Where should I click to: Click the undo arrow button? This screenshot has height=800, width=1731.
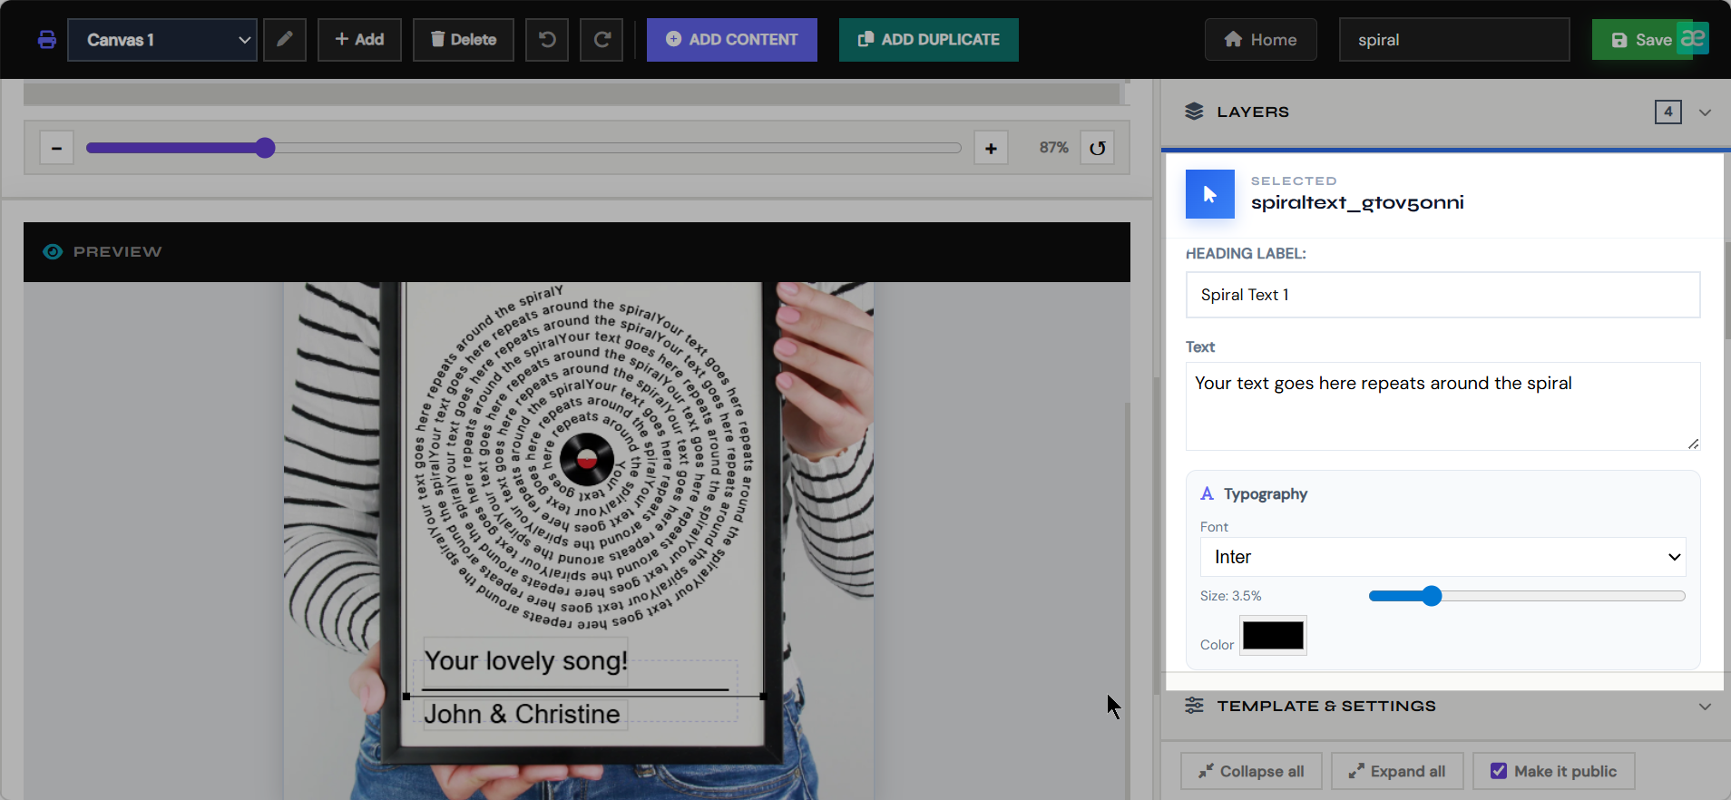pos(547,40)
